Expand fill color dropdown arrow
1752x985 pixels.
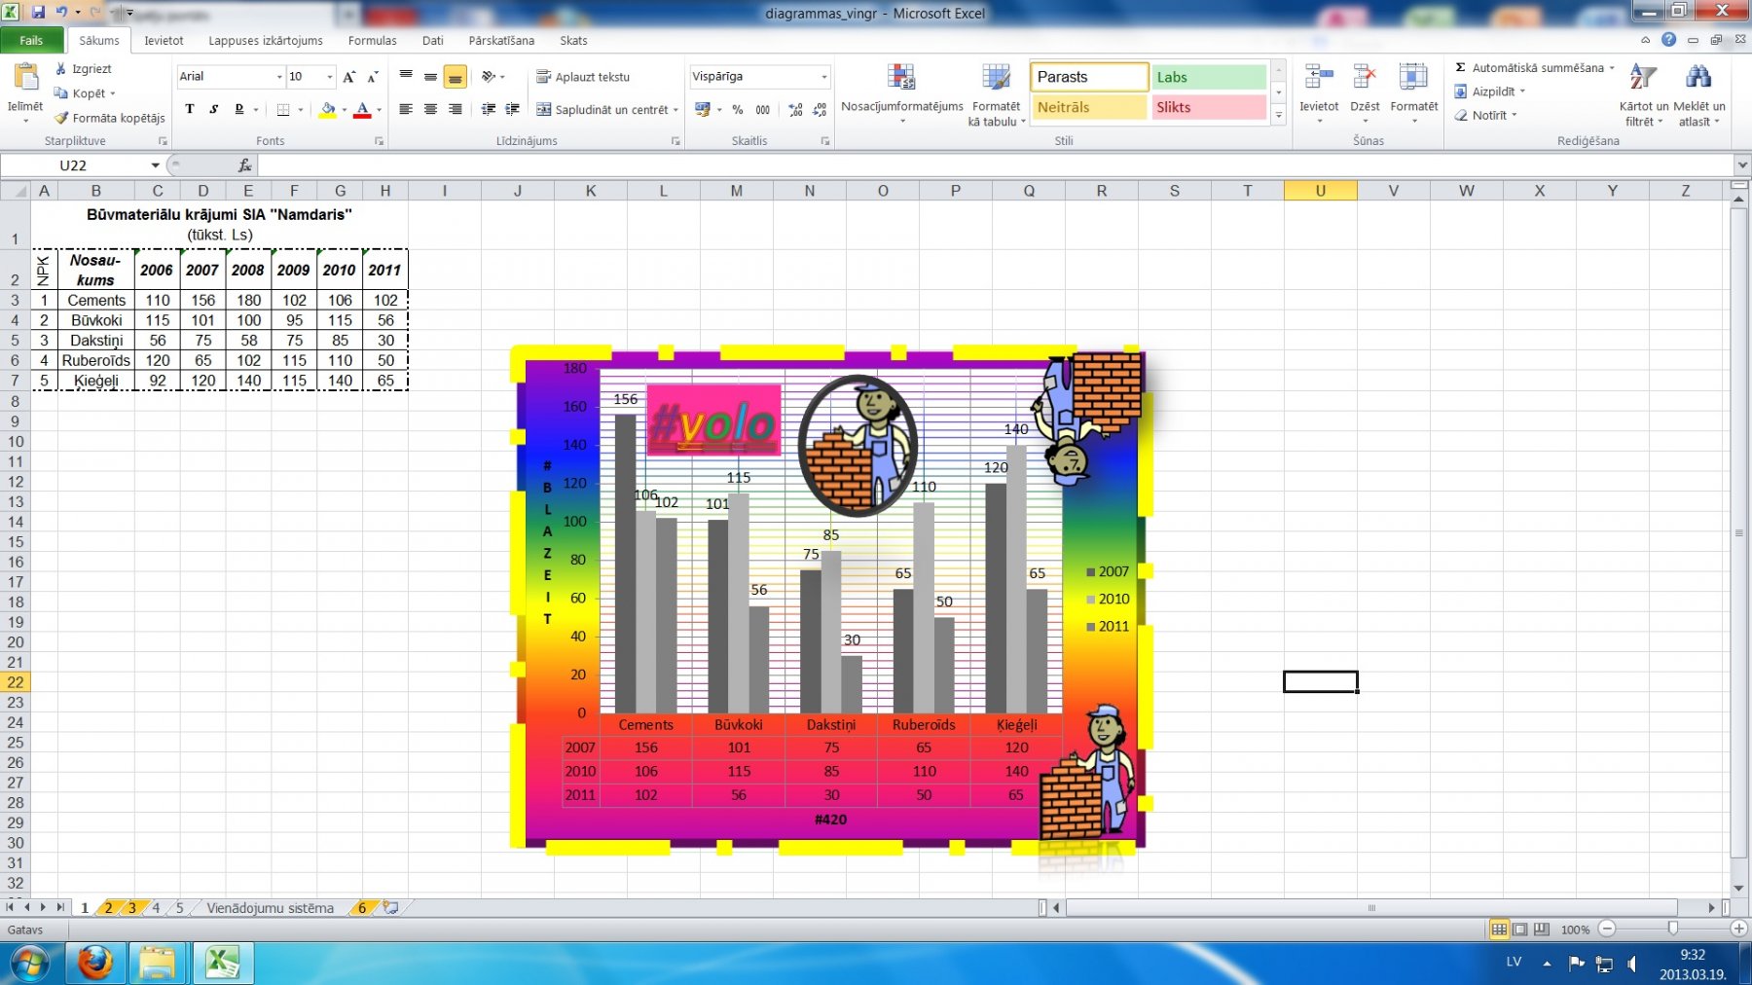click(x=344, y=110)
